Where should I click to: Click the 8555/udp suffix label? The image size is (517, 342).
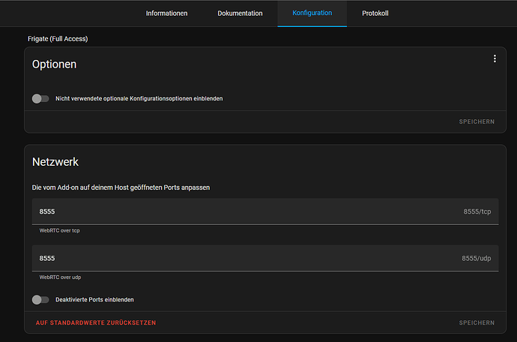(x=476, y=258)
